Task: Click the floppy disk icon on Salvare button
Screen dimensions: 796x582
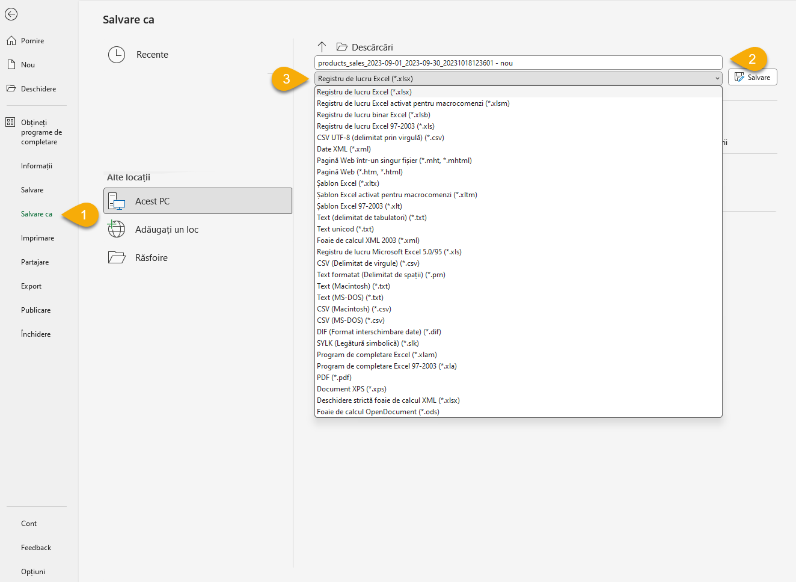Action: pyautogui.click(x=739, y=76)
